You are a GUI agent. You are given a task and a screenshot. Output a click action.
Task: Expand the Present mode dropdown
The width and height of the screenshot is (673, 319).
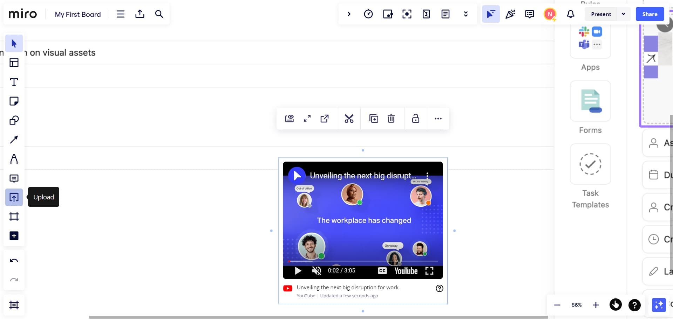point(624,14)
